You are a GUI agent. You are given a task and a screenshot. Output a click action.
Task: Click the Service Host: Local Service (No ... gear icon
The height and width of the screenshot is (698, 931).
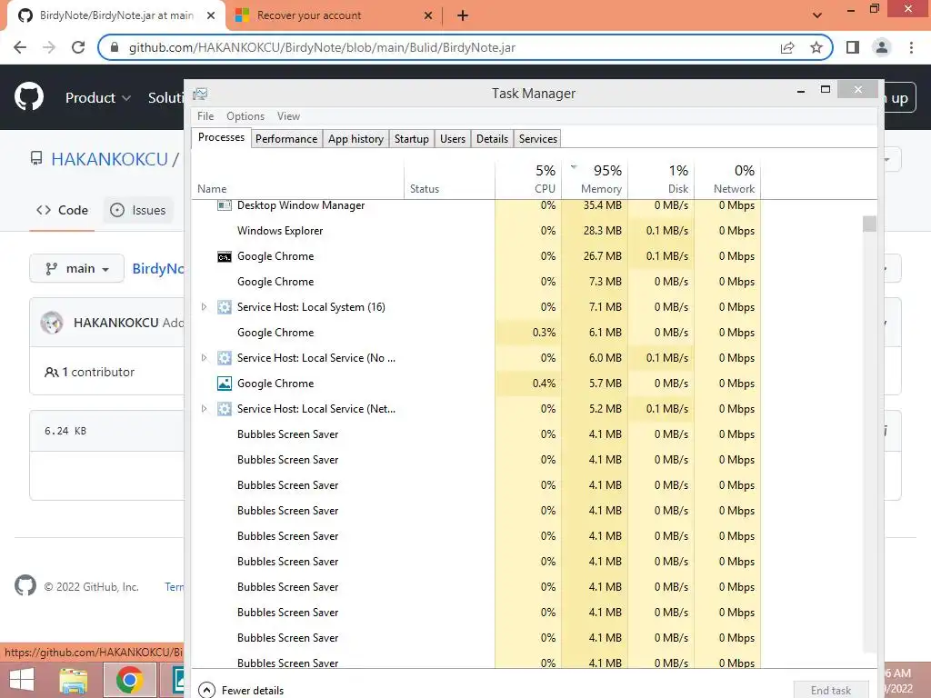(x=224, y=358)
